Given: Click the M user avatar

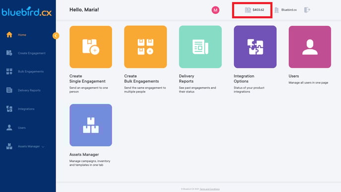Looking at the screenshot, I should click(x=215, y=10).
